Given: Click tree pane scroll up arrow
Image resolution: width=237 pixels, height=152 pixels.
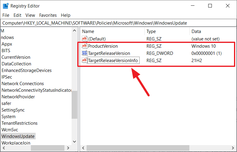Looking at the screenshot, I should click(74, 31).
